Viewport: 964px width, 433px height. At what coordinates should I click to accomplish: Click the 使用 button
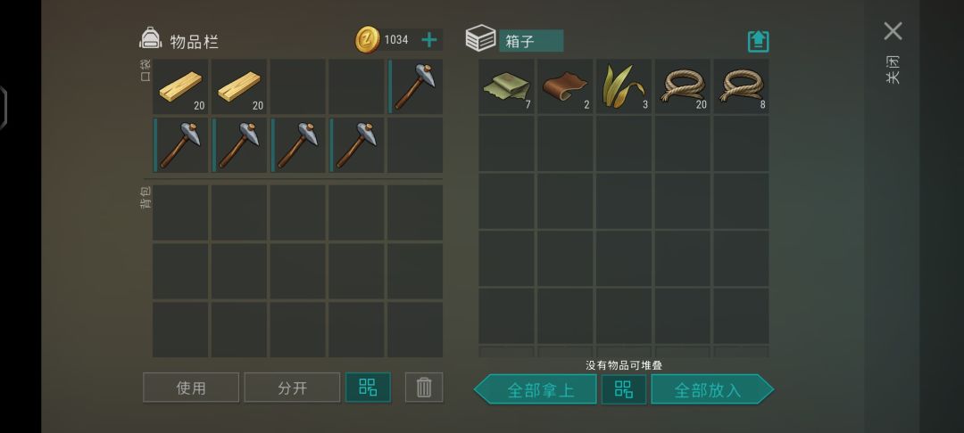[191, 388]
